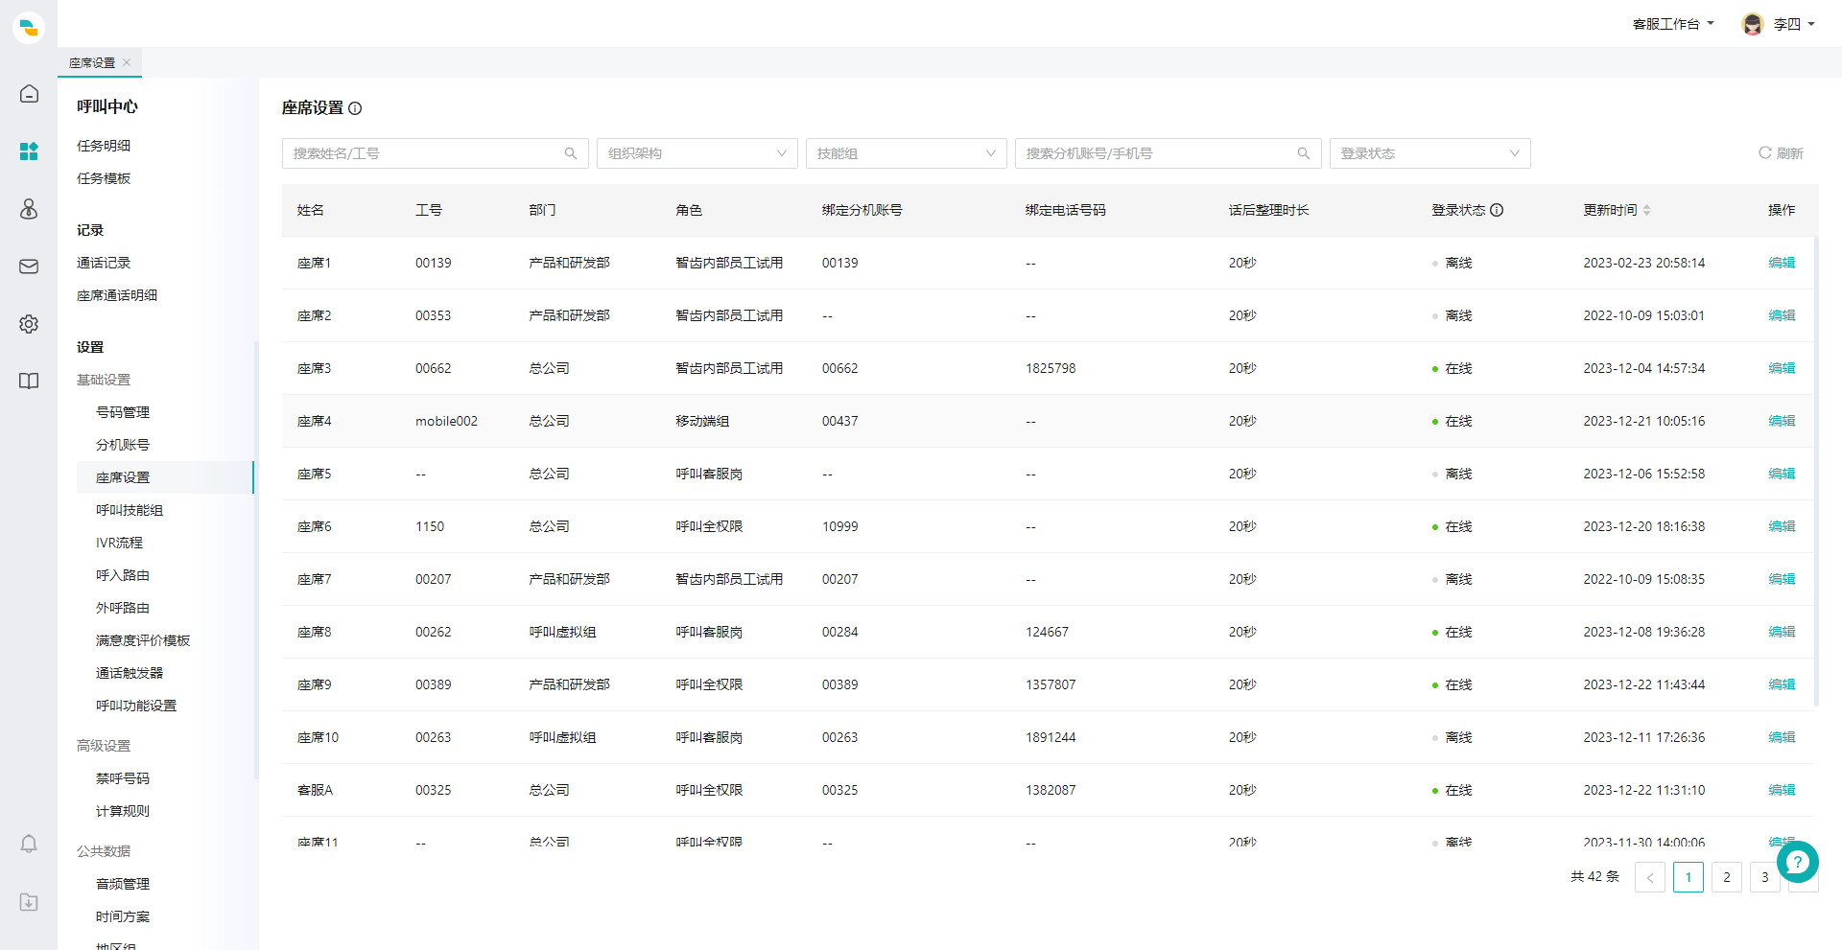
Task: Open 通话记录 in the side menu
Action: [104, 263]
